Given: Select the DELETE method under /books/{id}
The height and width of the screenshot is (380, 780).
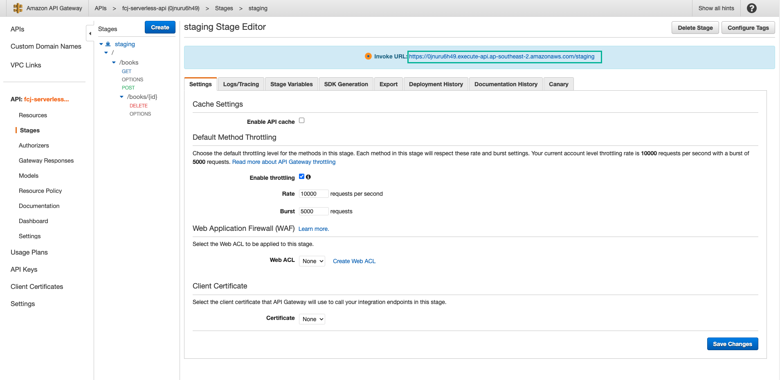Looking at the screenshot, I should click(139, 106).
